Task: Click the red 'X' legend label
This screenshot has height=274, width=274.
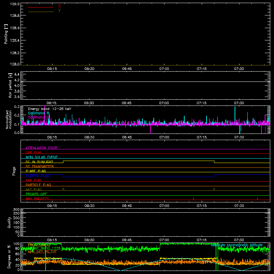Action: tap(59, 6)
